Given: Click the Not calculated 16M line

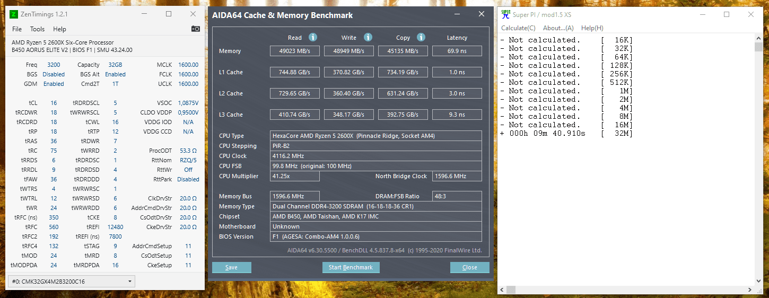Looking at the screenshot, I should click(x=566, y=125).
